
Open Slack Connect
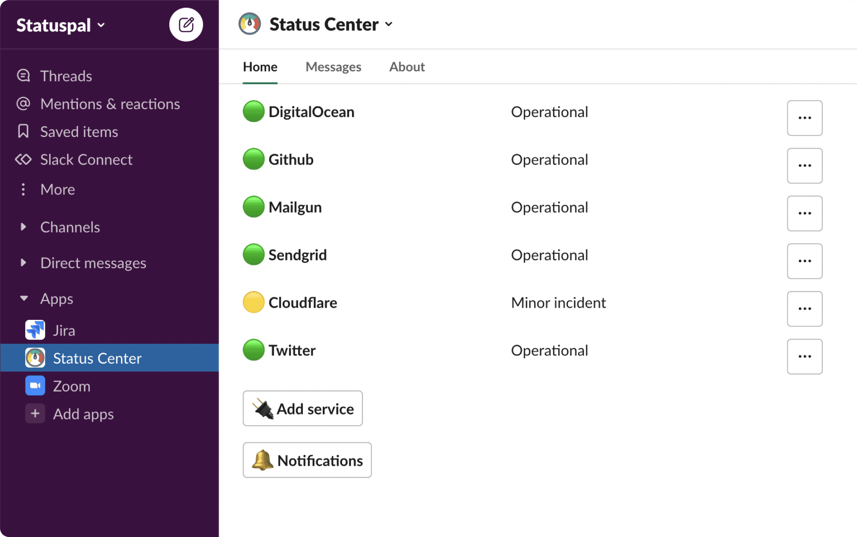[x=86, y=160]
